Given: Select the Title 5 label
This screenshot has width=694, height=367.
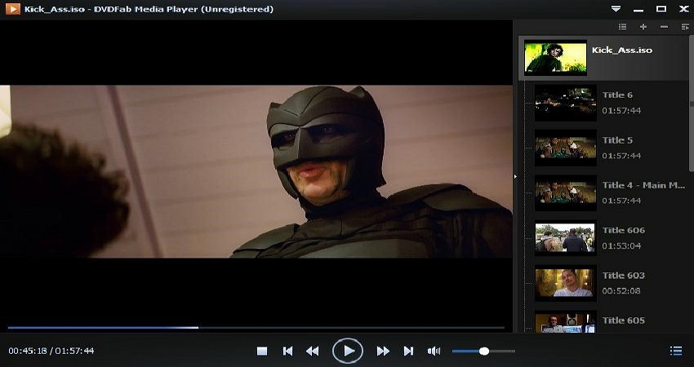Looking at the screenshot, I should click(617, 140).
